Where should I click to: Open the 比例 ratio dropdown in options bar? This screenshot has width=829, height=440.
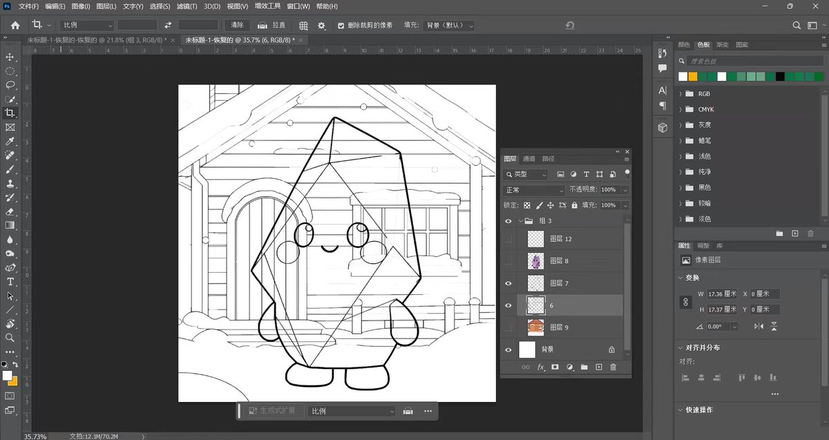[88, 25]
